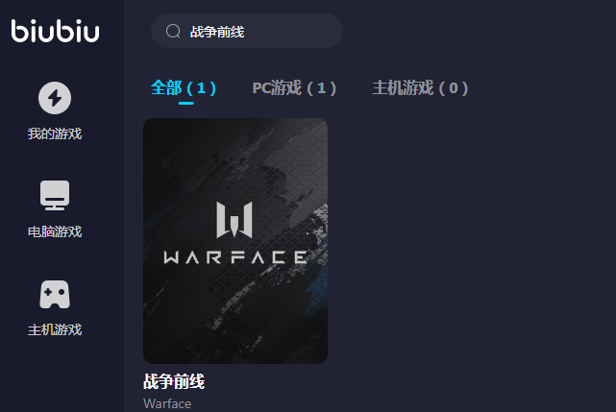
Task: Select 我的游戏 sidebar label
Action: [x=55, y=133]
